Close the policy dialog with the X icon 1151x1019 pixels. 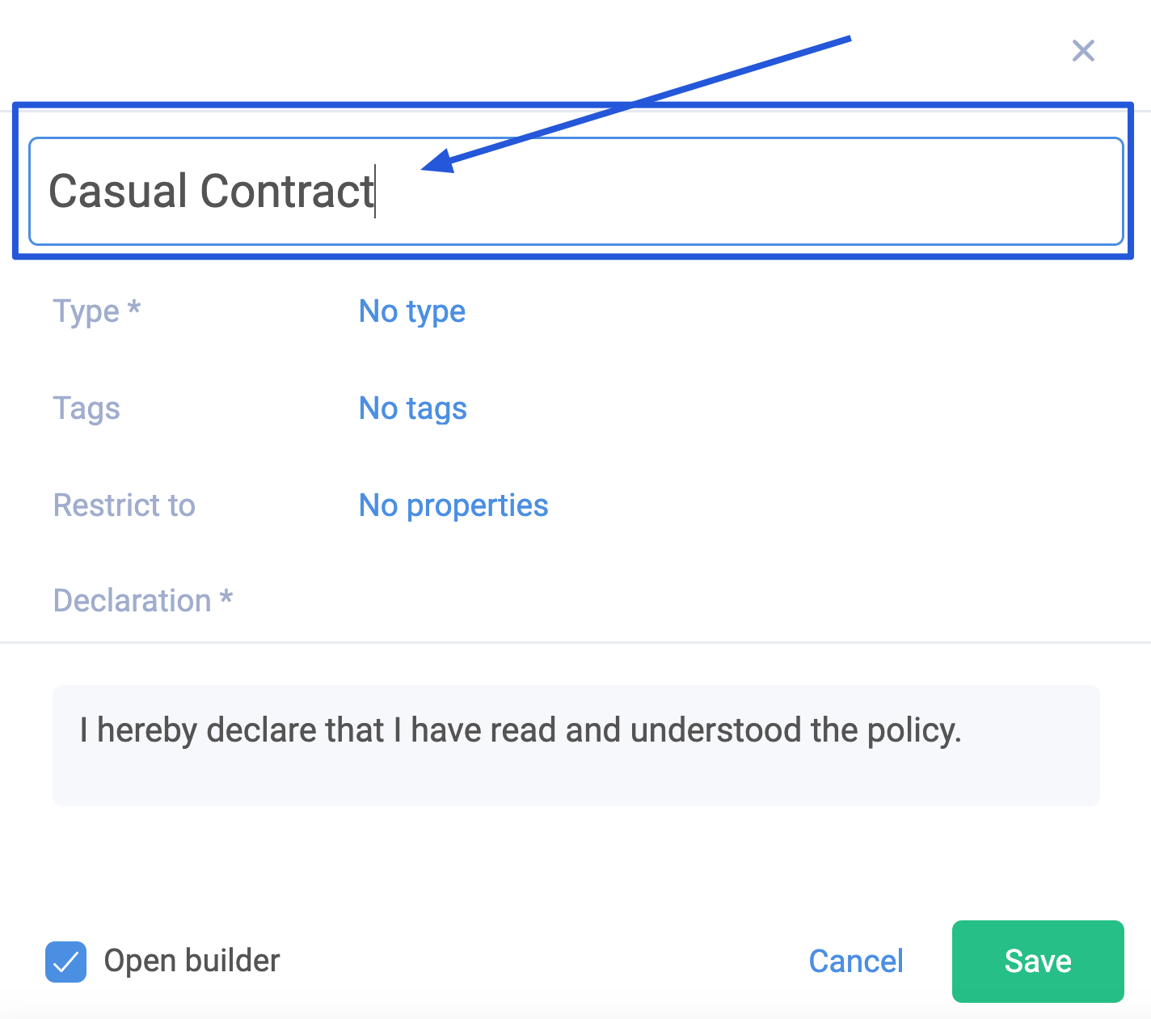(x=1083, y=50)
